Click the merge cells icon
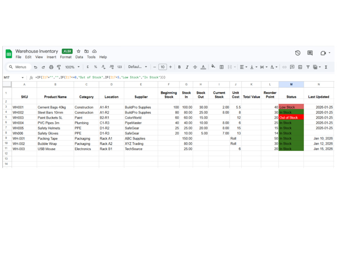This screenshot has width=337, height=253. click(230, 67)
